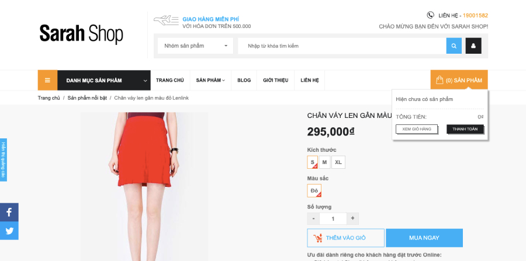Viewport: 526px width, 261px height.
Task: Click the Chân váy len gân màu đỏ Lenlink breadcrumb
Action: coord(151,98)
